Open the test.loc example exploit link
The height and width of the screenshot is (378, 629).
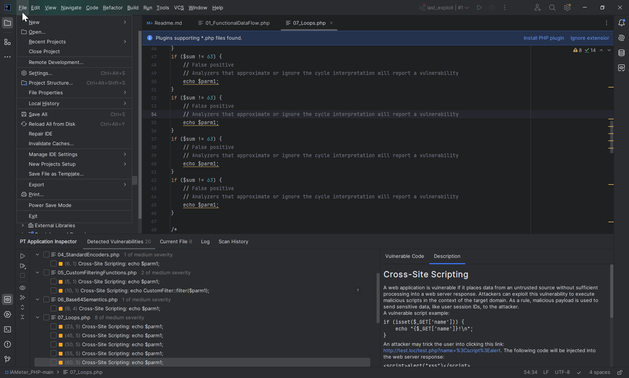click(442, 351)
